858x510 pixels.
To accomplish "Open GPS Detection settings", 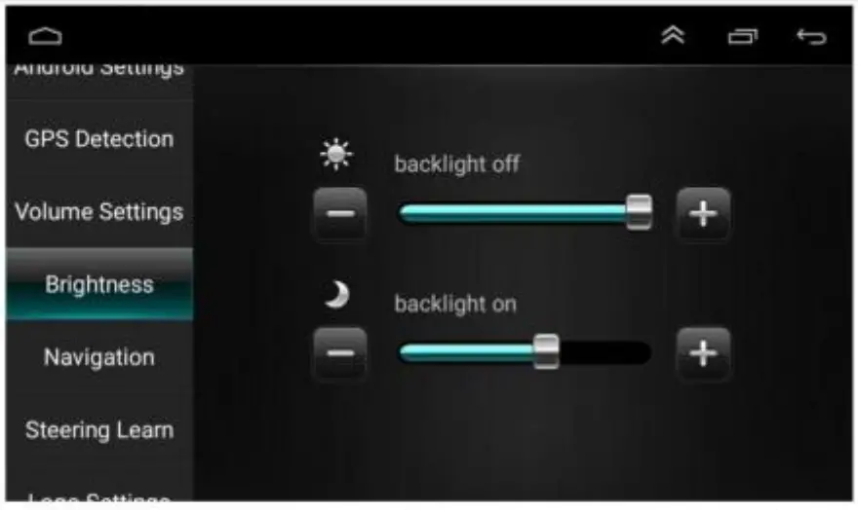I will 99,139.
